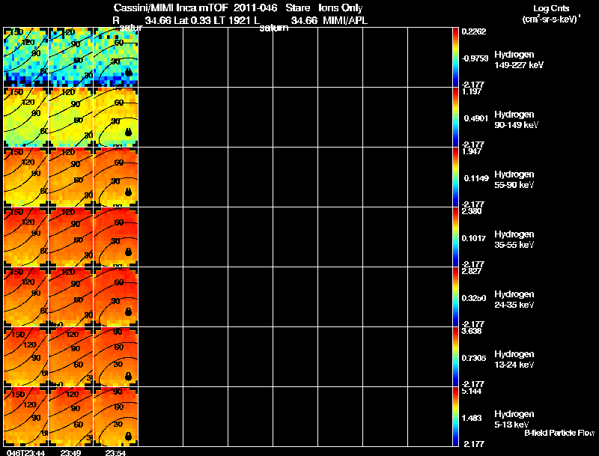599x456 pixels.
Task: Click the color scale value -0.9753
Action: point(475,58)
